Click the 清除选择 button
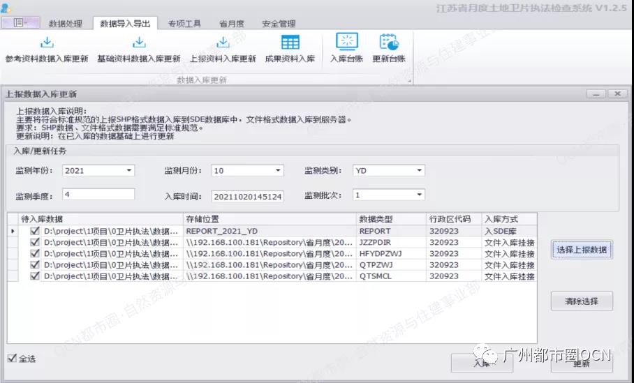 [582, 301]
